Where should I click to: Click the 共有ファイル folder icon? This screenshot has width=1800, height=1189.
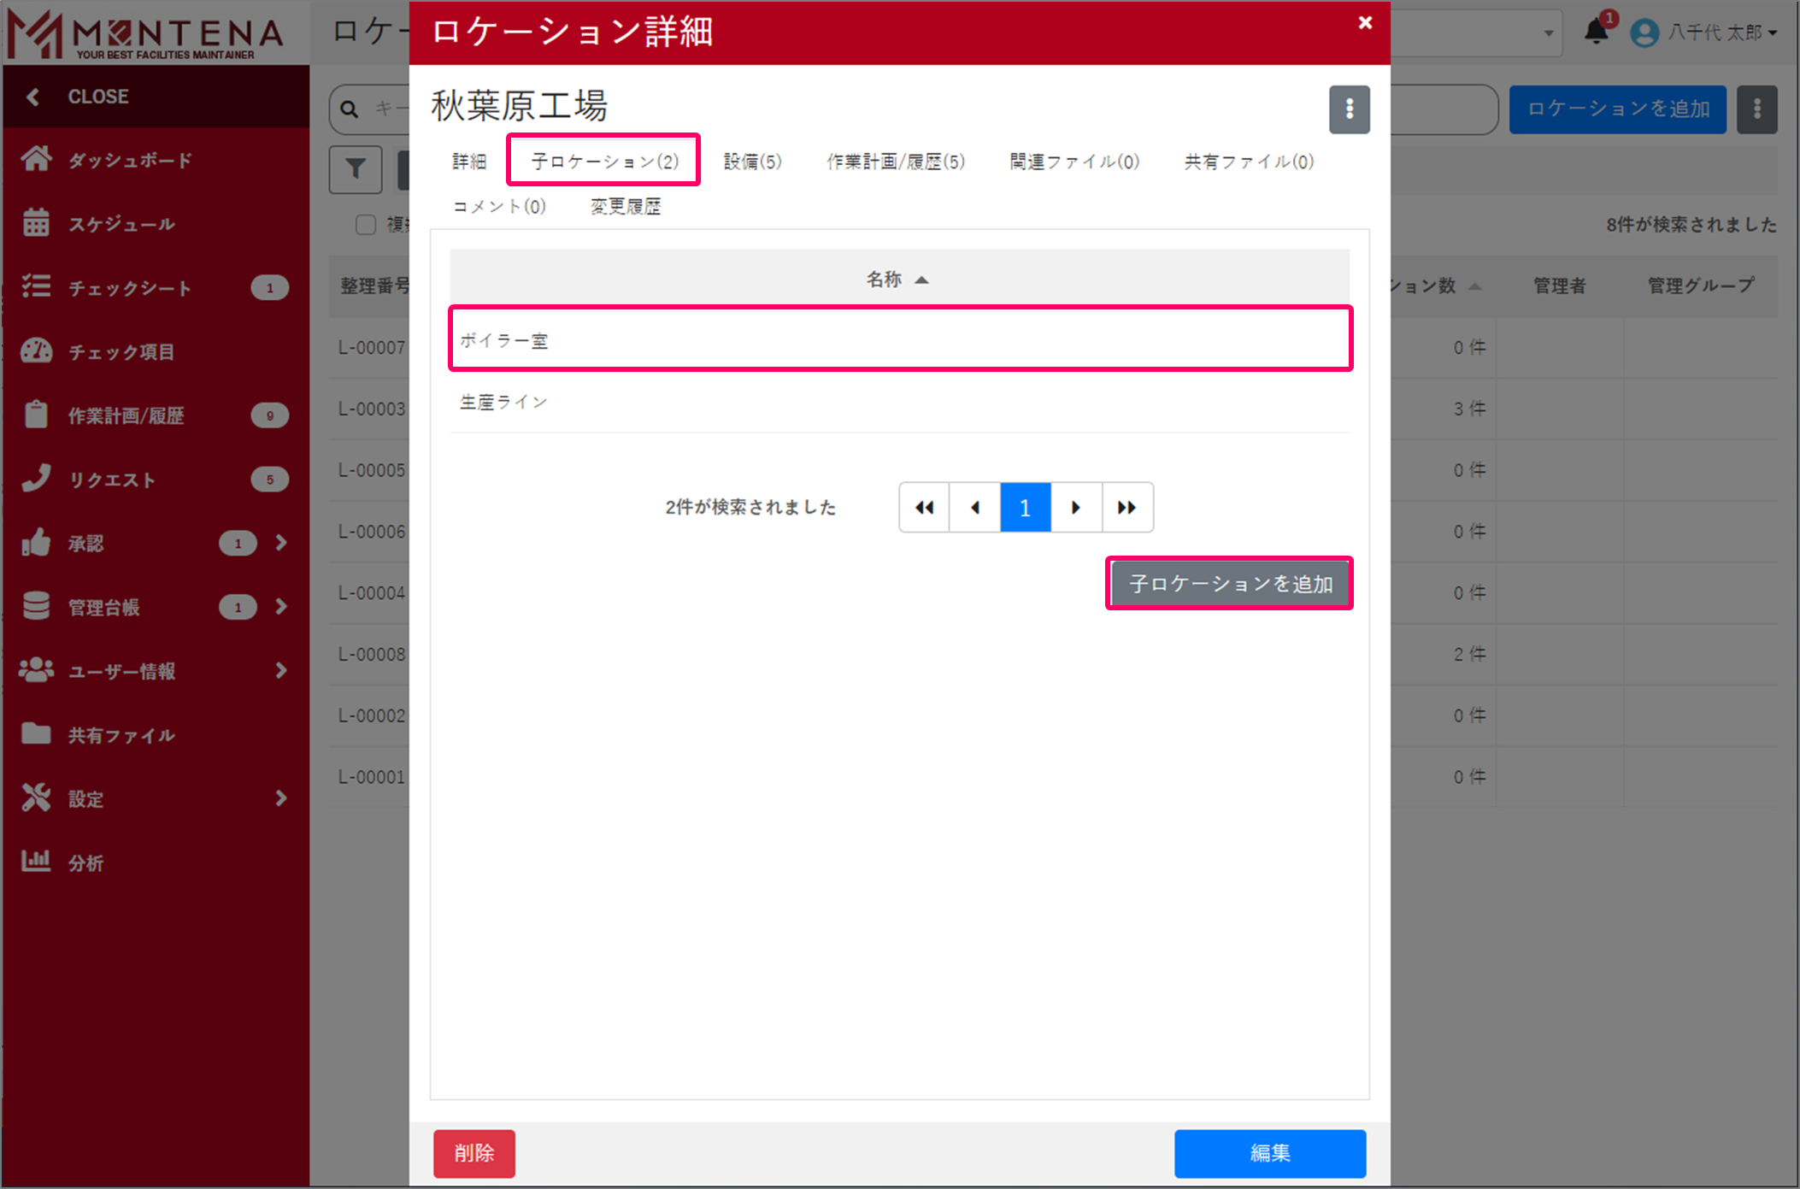tap(36, 733)
